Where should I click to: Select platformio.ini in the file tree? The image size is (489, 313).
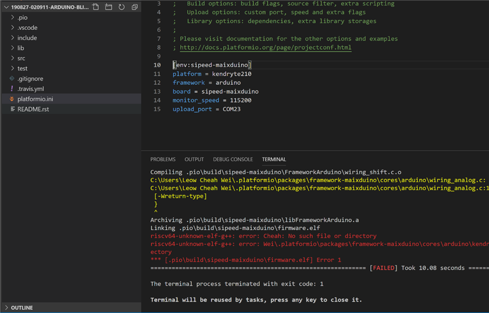[x=35, y=99]
